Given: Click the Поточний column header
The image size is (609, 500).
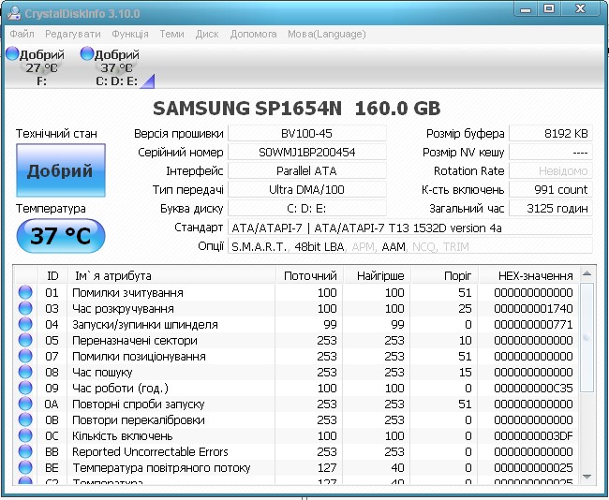Looking at the screenshot, I should tap(309, 275).
